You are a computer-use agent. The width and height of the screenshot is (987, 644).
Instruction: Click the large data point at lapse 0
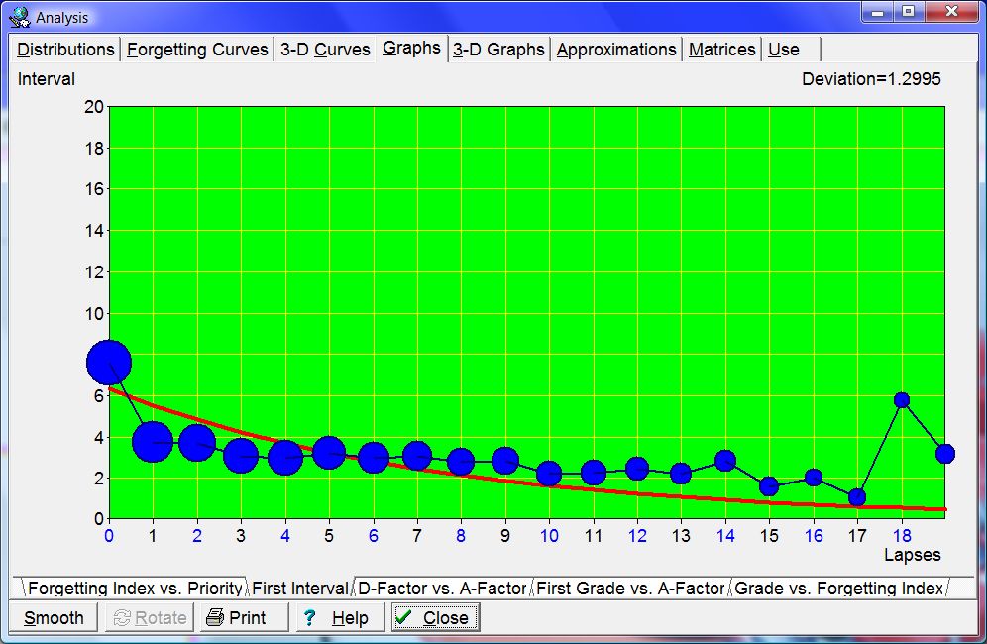(109, 363)
